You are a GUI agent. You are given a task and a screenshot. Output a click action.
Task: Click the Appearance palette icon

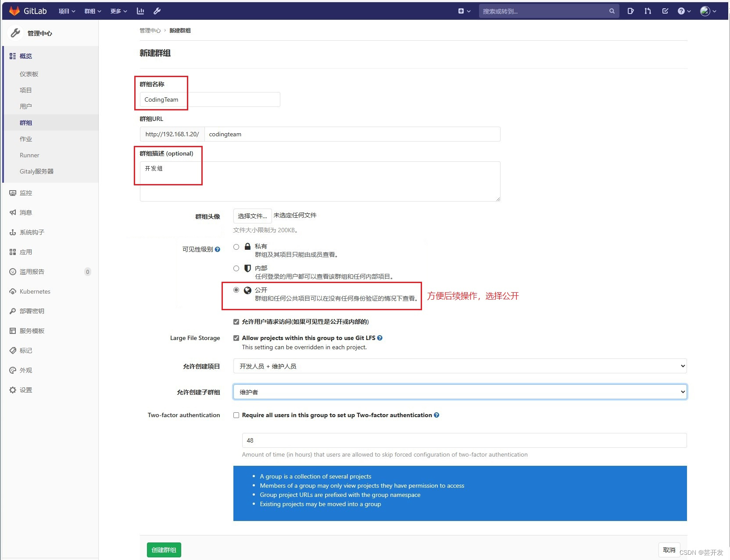[x=13, y=370]
